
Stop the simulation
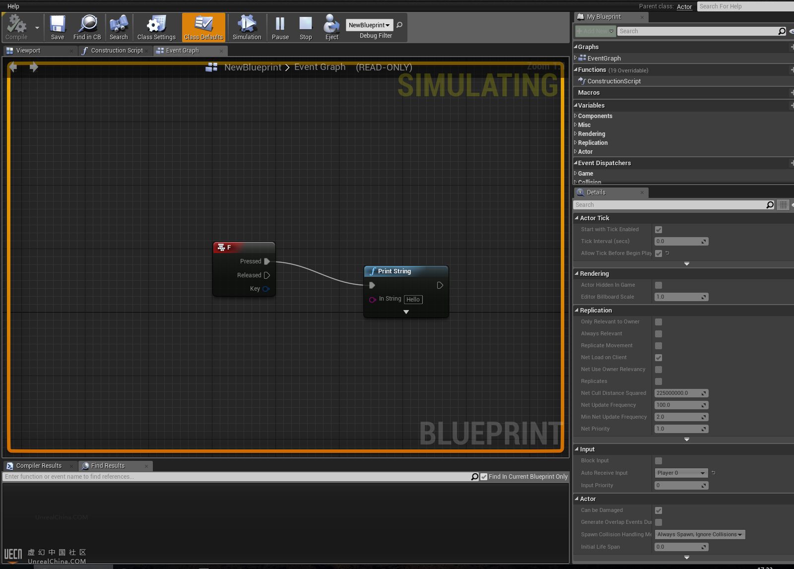[306, 27]
